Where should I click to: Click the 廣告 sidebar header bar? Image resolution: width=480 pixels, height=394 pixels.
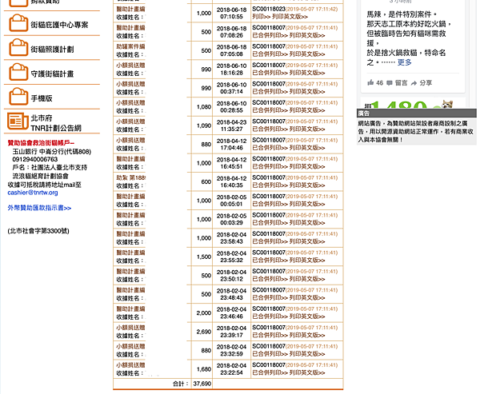(x=416, y=113)
